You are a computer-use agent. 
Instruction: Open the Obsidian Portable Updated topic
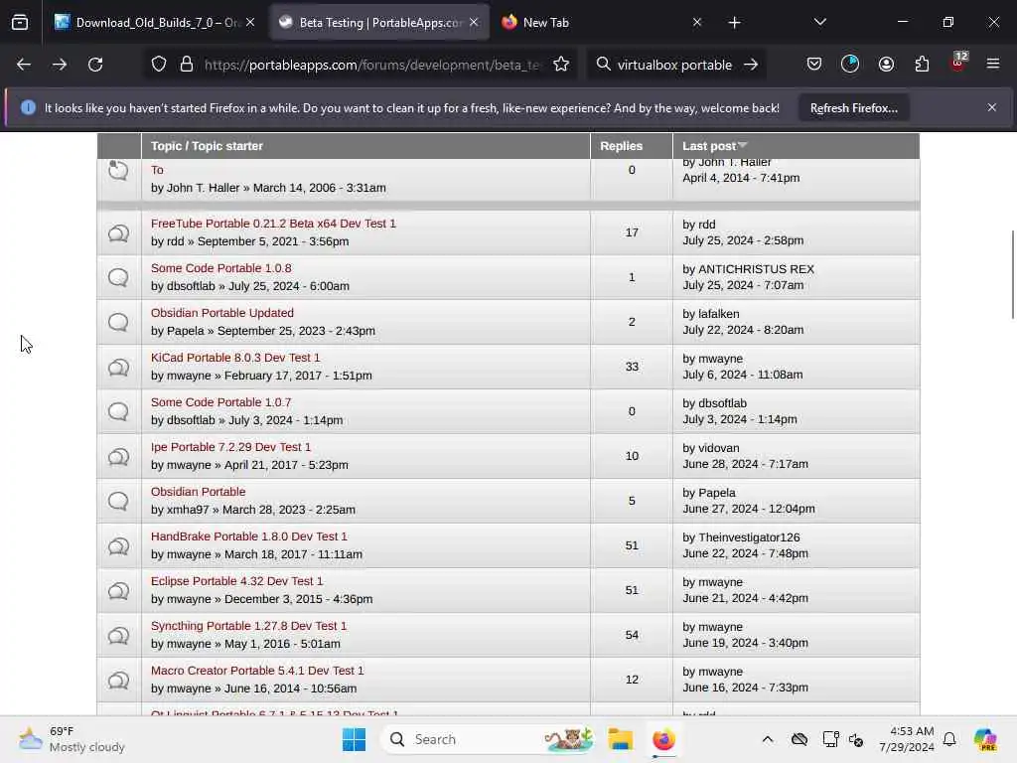(222, 313)
